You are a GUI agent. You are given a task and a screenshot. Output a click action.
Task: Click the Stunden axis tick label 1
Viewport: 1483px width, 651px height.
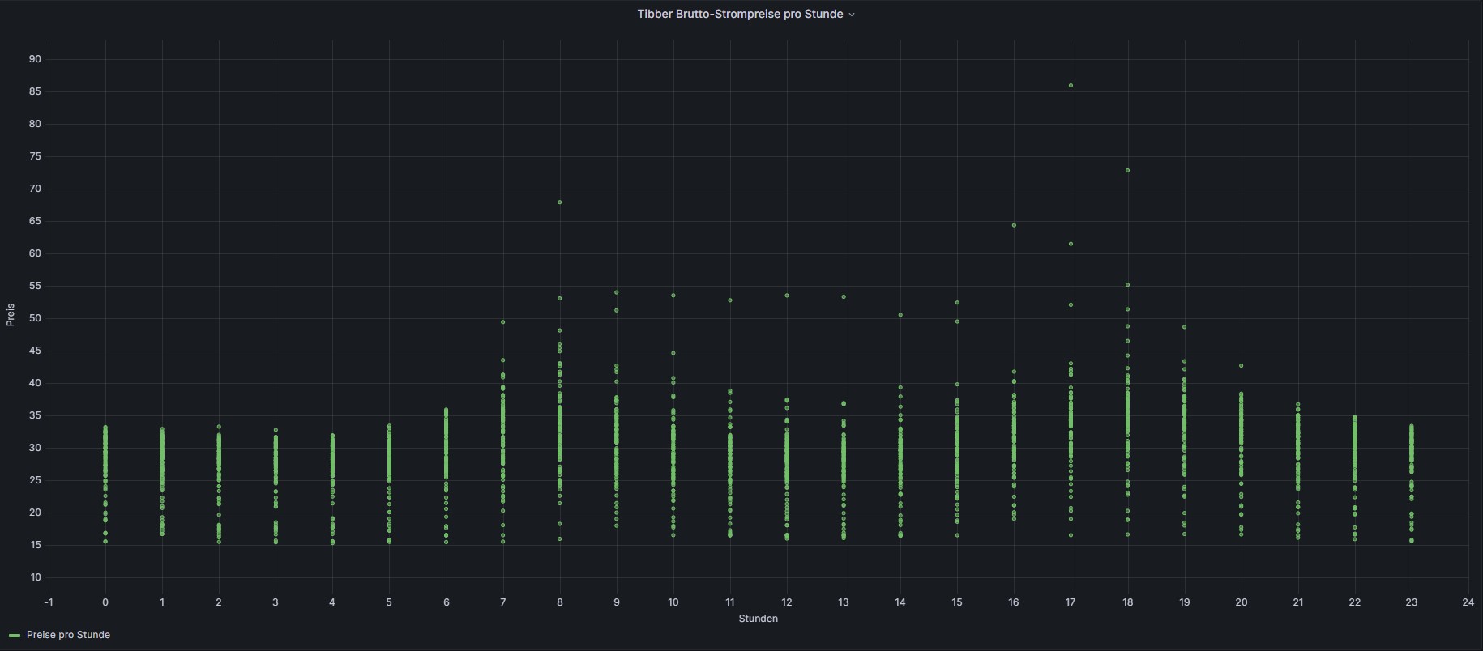tap(162, 602)
